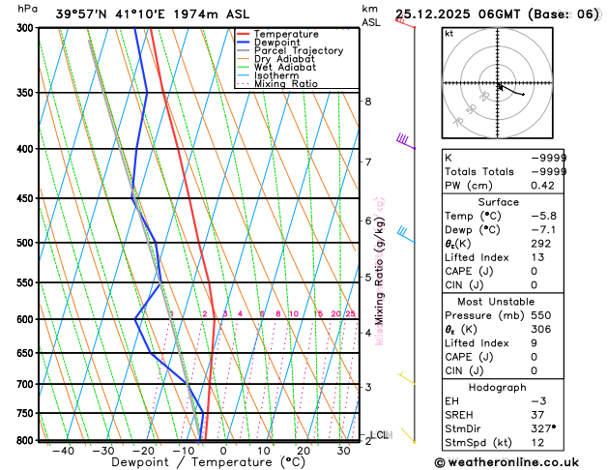This screenshot has height=470, width=608.
Task: Click the 'Hodograph' section heading
Action: [x=498, y=387]
